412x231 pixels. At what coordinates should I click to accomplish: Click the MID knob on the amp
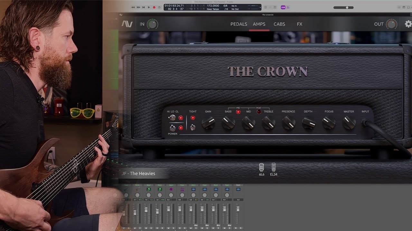pos(248,123)
